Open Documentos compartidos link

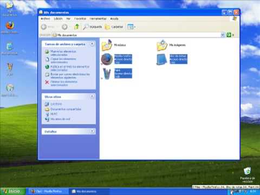tap(66, 109)
